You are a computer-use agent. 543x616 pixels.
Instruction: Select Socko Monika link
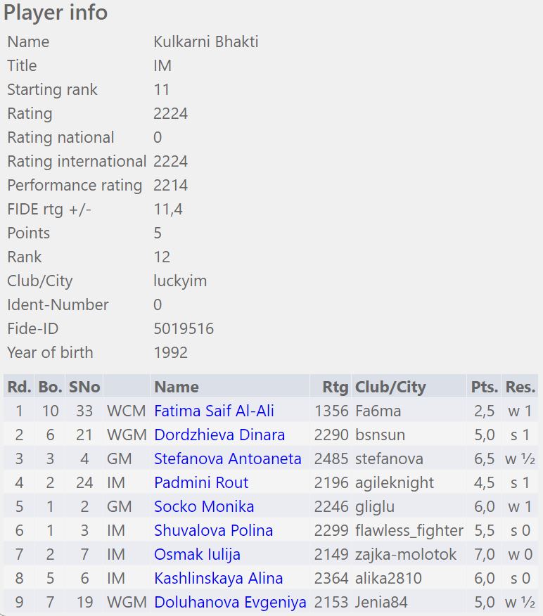(x=204, y=506)
